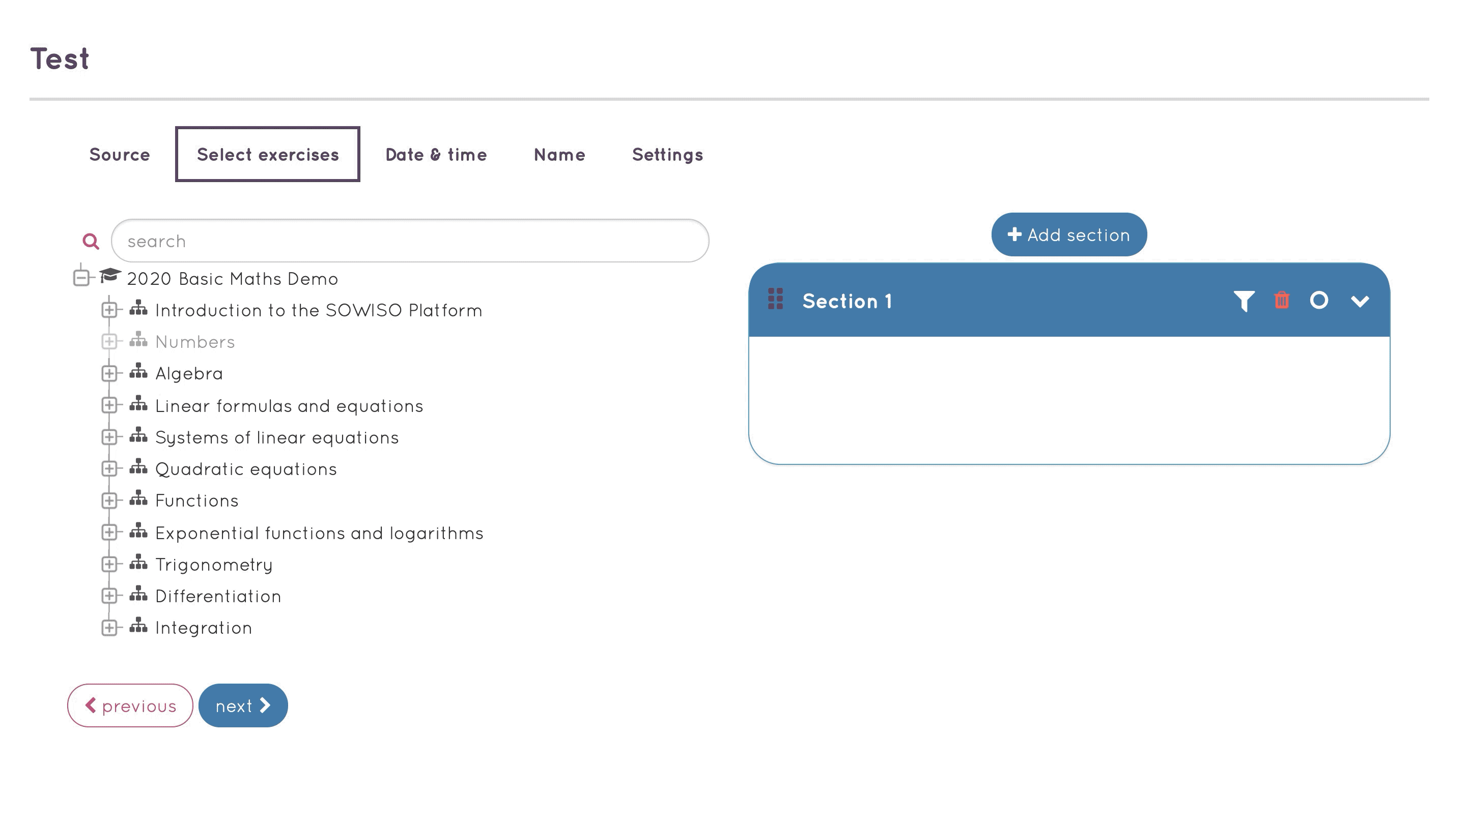The width and height of the screenshot is (1466, 824).
Task: Click the search magnifier icon
Action: coord(89,241)
